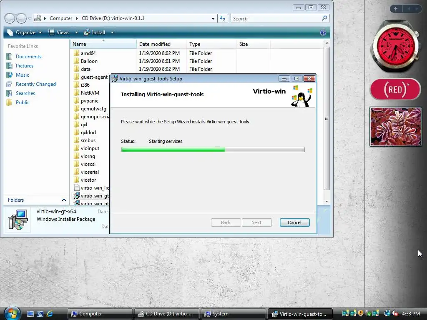
Task: Switch to CD Drive (D:) taskbar window
Action: tap(166, 314)
